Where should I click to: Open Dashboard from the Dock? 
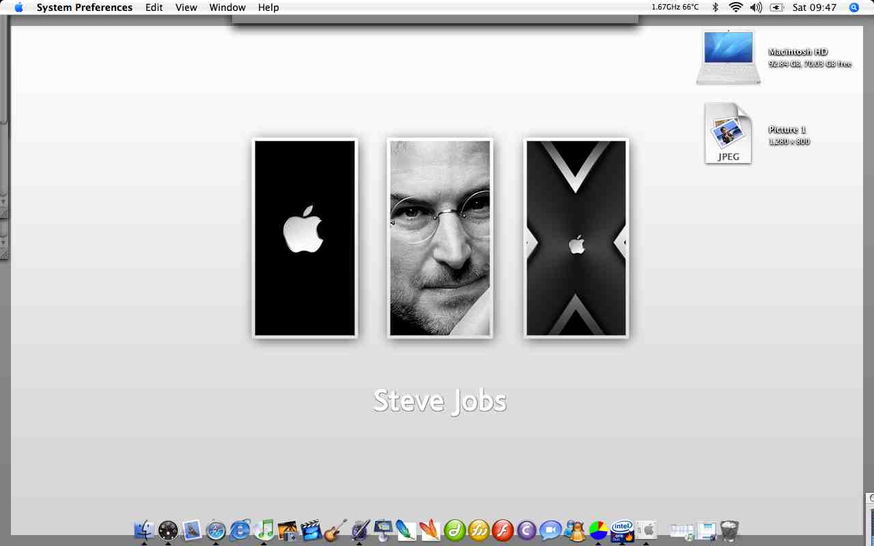coord(168,530)
